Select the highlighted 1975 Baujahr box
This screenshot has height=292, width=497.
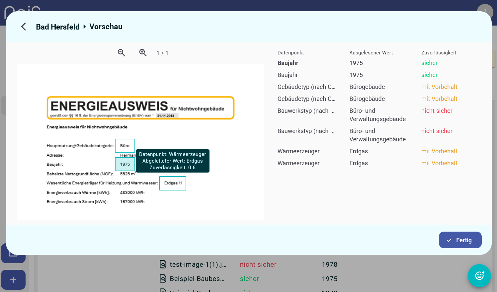[125, 164]
